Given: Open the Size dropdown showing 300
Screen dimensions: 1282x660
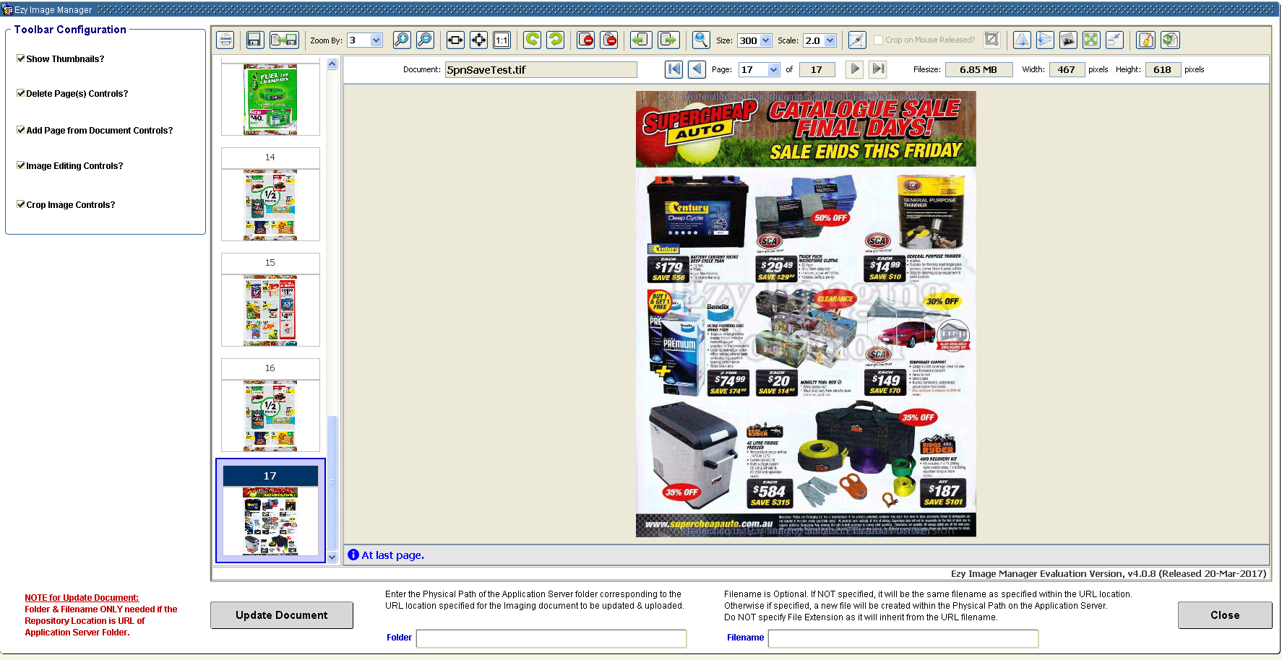Looking at the screenshot, I should point(766,40).
